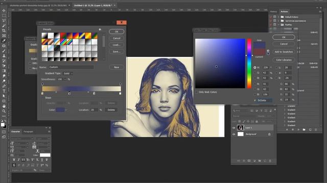The image size is (327, 183).
Task: Select the Zoom tool
Action: pyautogui.click(x=4, y=111)
